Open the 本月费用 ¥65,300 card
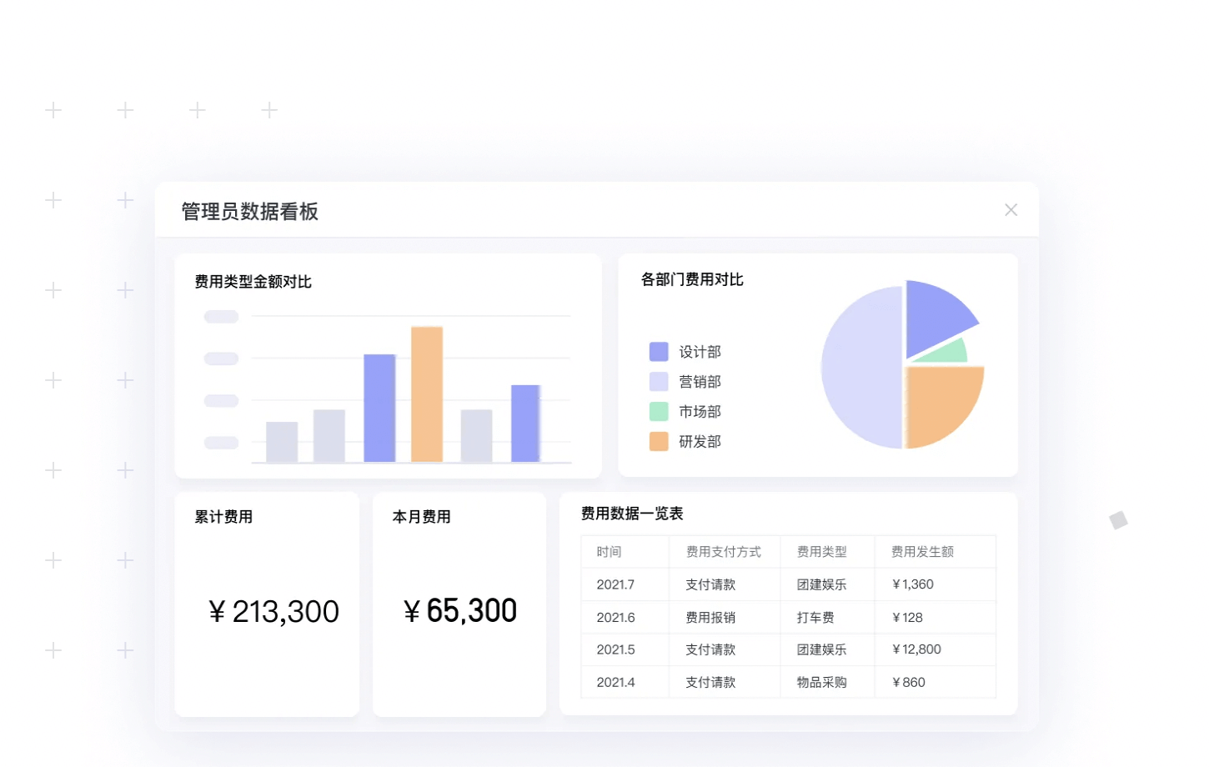This screenshot has height=767, width=1209. pyautogui.click(x=459, y=610)
